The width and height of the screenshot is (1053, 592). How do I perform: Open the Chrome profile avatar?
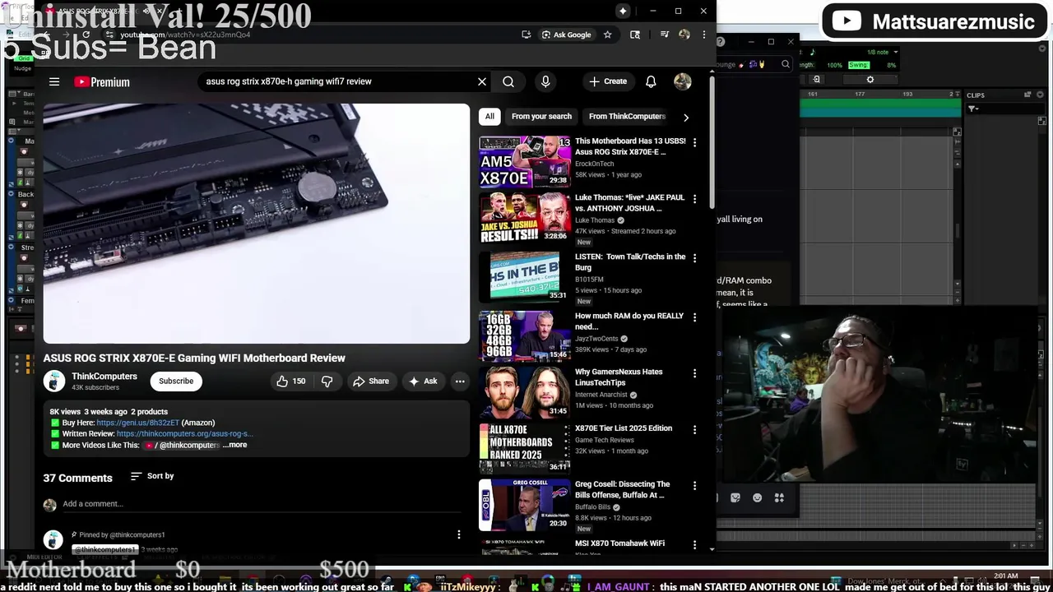(684, 35)
